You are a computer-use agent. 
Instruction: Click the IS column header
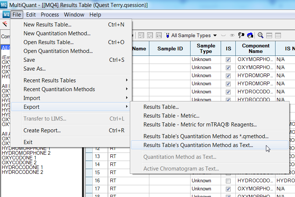click(x=228, y=49)
